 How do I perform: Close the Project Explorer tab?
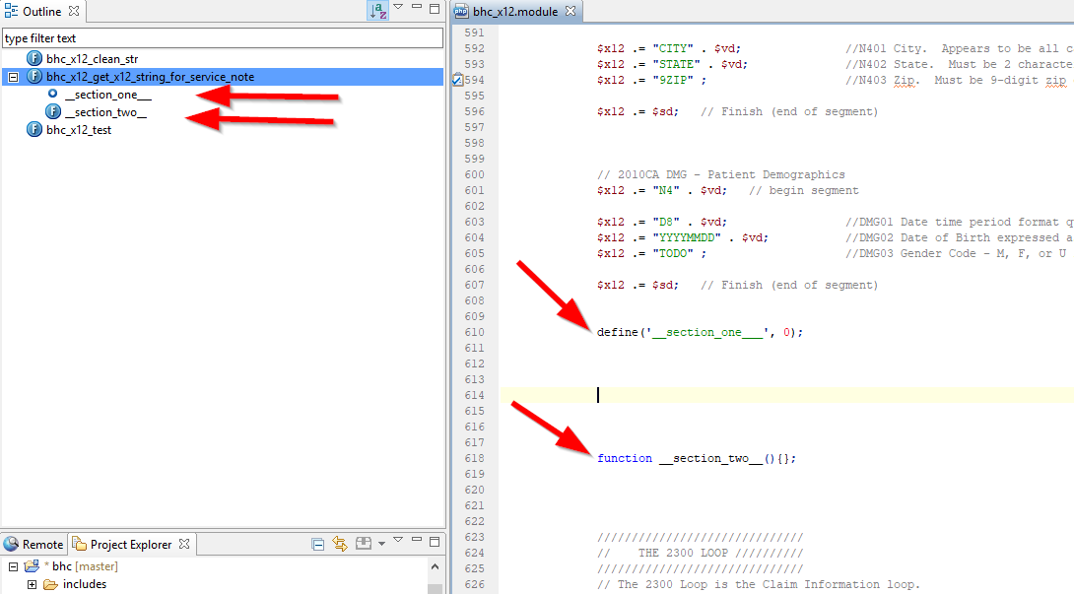point(184,544)
